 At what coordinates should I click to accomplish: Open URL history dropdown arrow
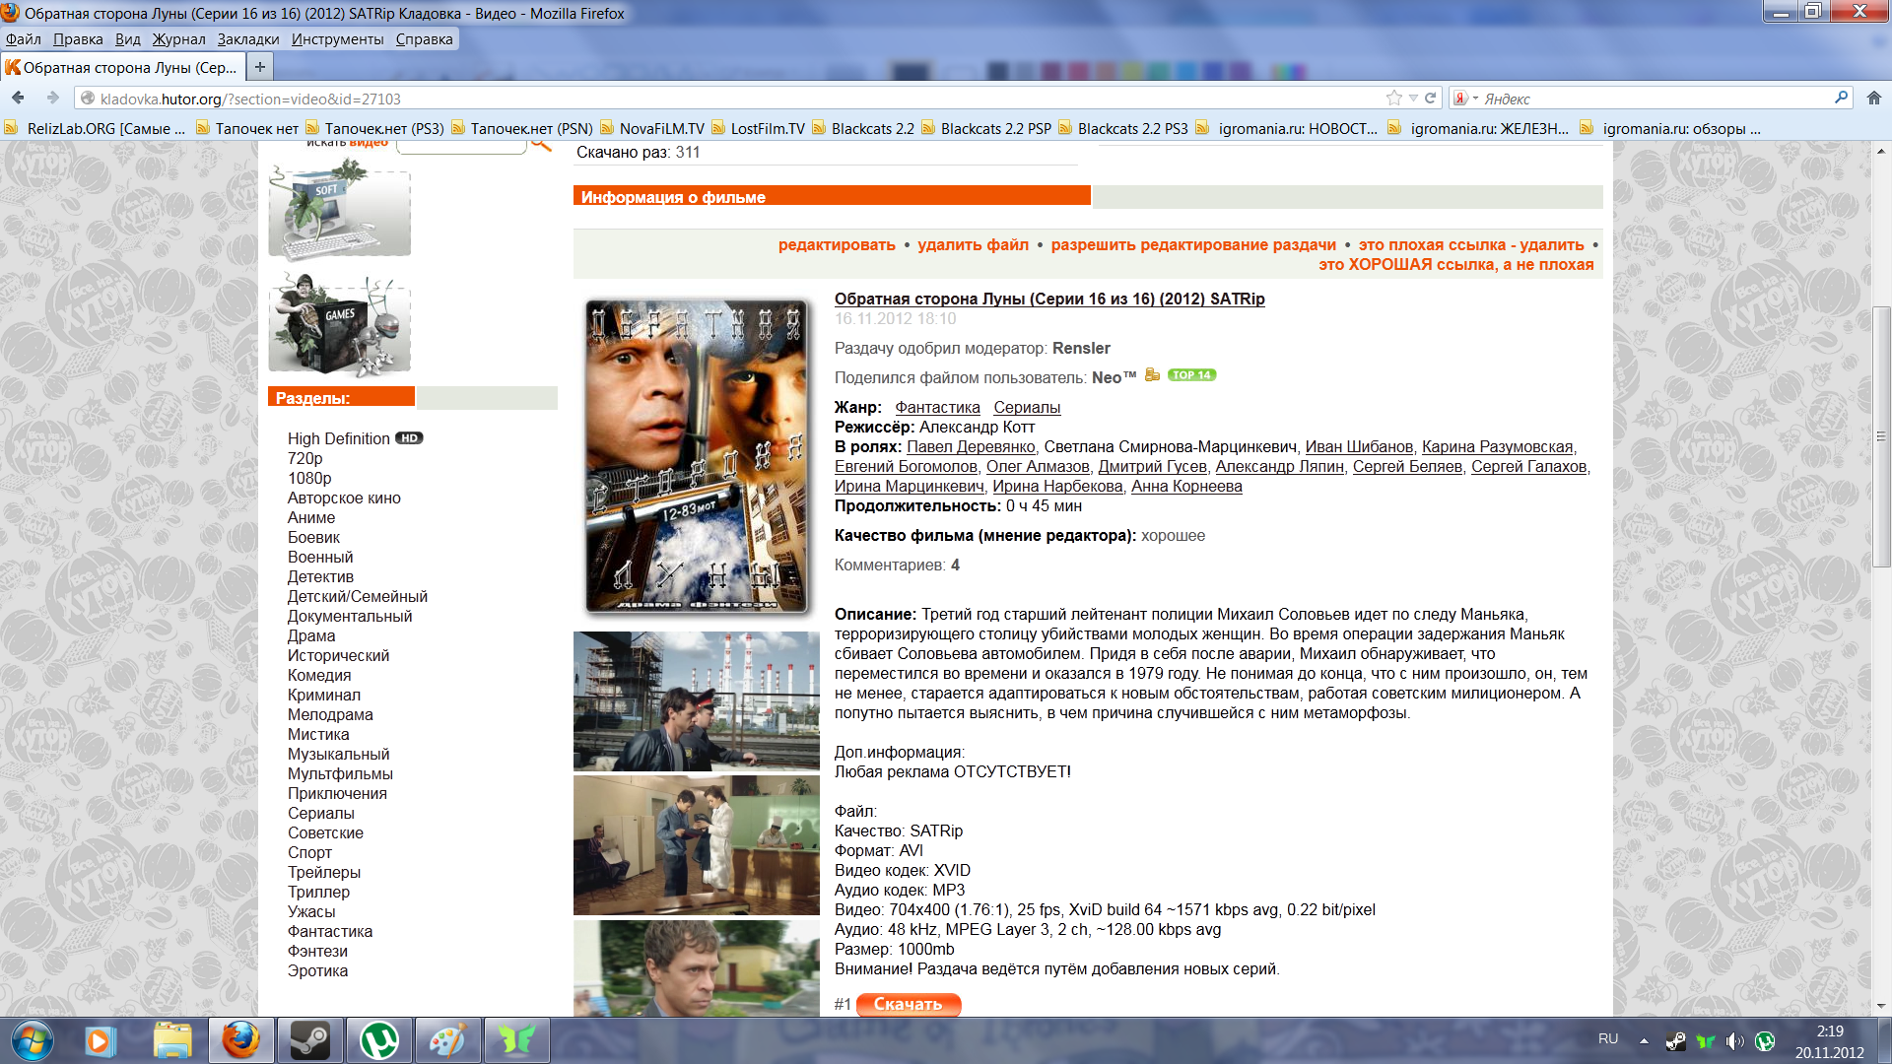[1413, 98]
